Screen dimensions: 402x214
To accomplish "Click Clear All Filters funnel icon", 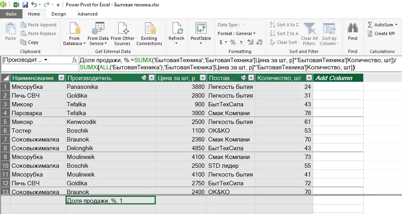I will (309, 29).
